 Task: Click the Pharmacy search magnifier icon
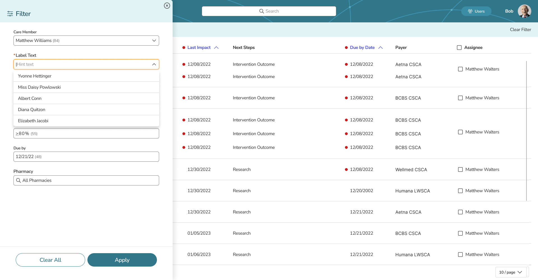(18, 180)
